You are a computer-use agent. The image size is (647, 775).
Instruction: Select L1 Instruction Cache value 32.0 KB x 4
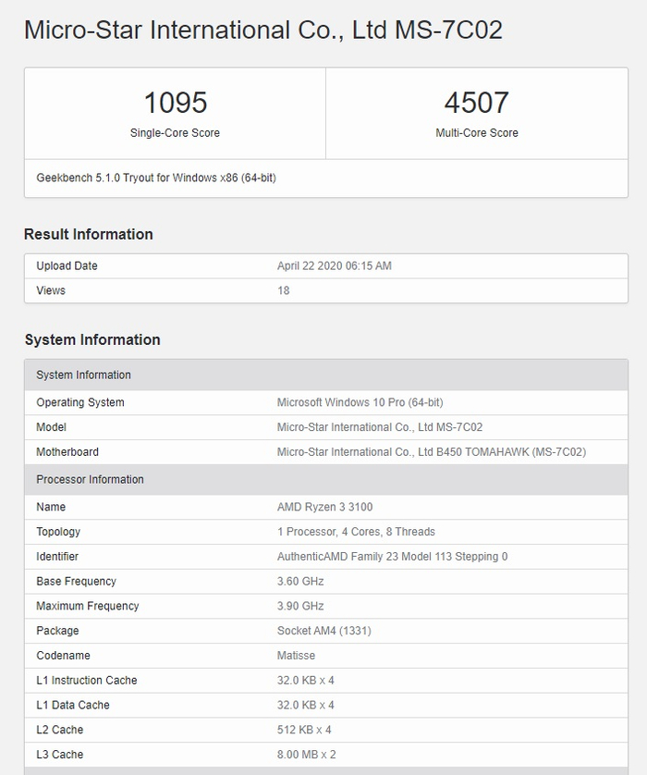click(x=305, y=680)
